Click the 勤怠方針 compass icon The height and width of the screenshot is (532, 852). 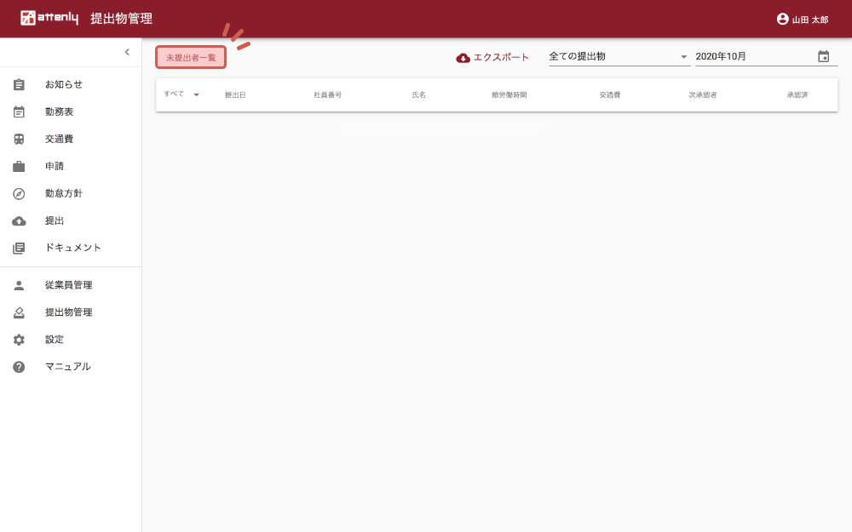pos(19,193)
